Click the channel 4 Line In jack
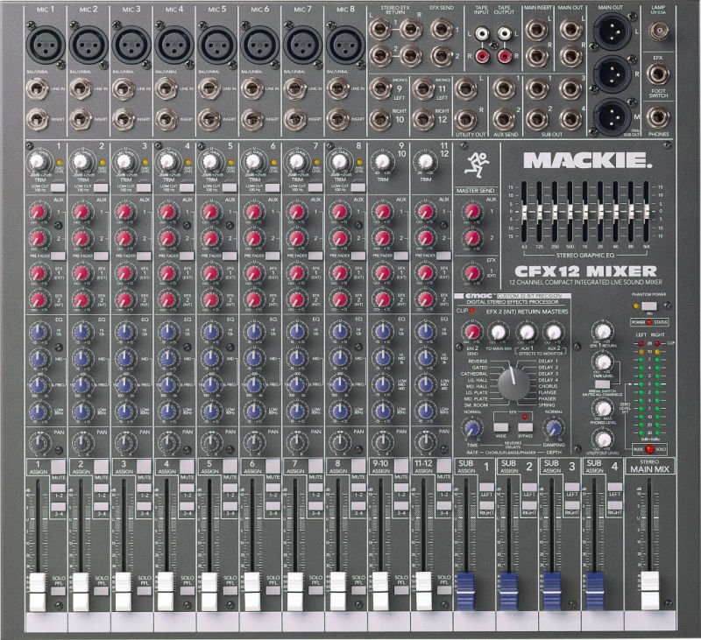 [166, 89]
